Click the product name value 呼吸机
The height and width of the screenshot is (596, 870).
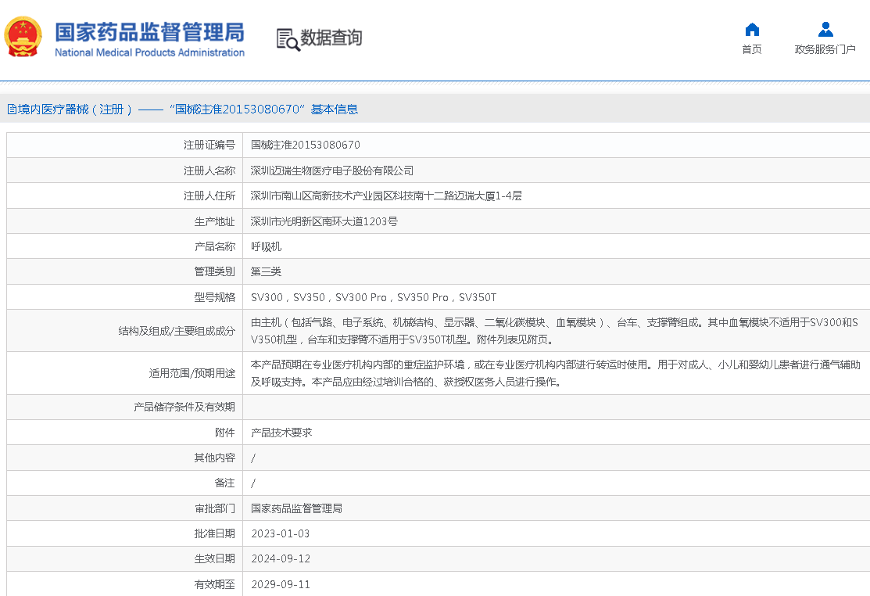(x=266, y=247)
